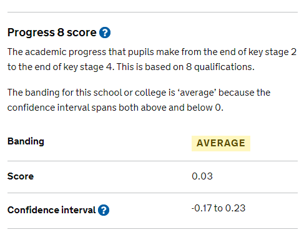Screen dimensions: 304x237
Task: Click 'The banding for this school' text
Action: click(65, 93)
